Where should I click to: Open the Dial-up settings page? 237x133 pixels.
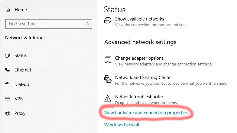[22, 84]
